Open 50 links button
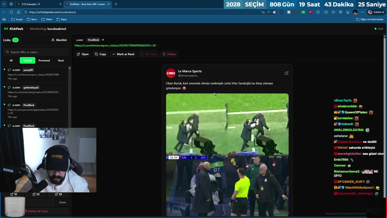 point(58,194)
